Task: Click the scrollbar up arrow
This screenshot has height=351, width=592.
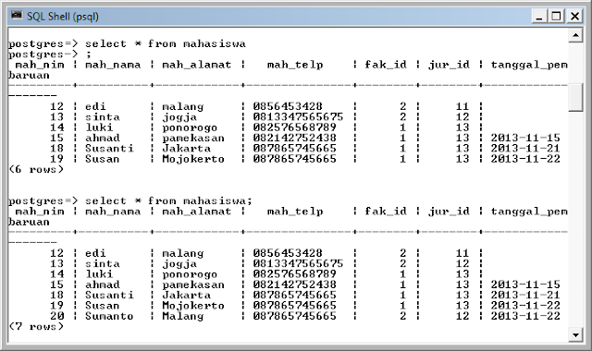Action: pos(575,35)
